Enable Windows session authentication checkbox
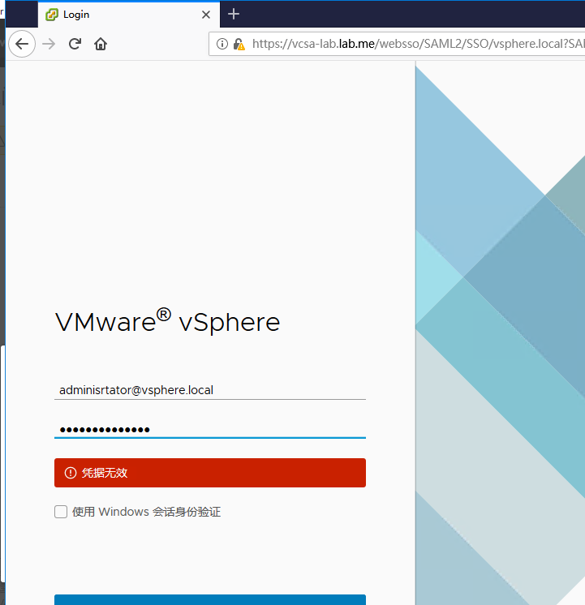This screenshot has width=585, height=605. tap(61, 512)
